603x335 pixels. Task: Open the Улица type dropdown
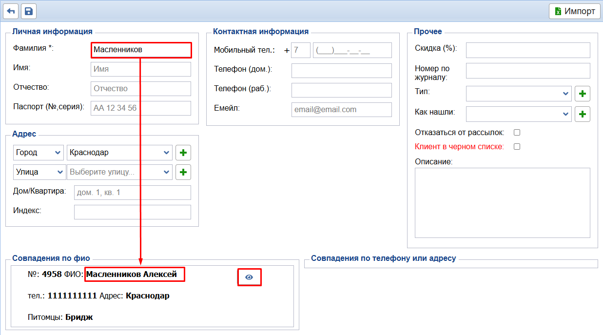(x=39, y=172)
